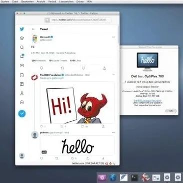
Task: Open more options on probono's reply
Action: click(x=113, y=132)
